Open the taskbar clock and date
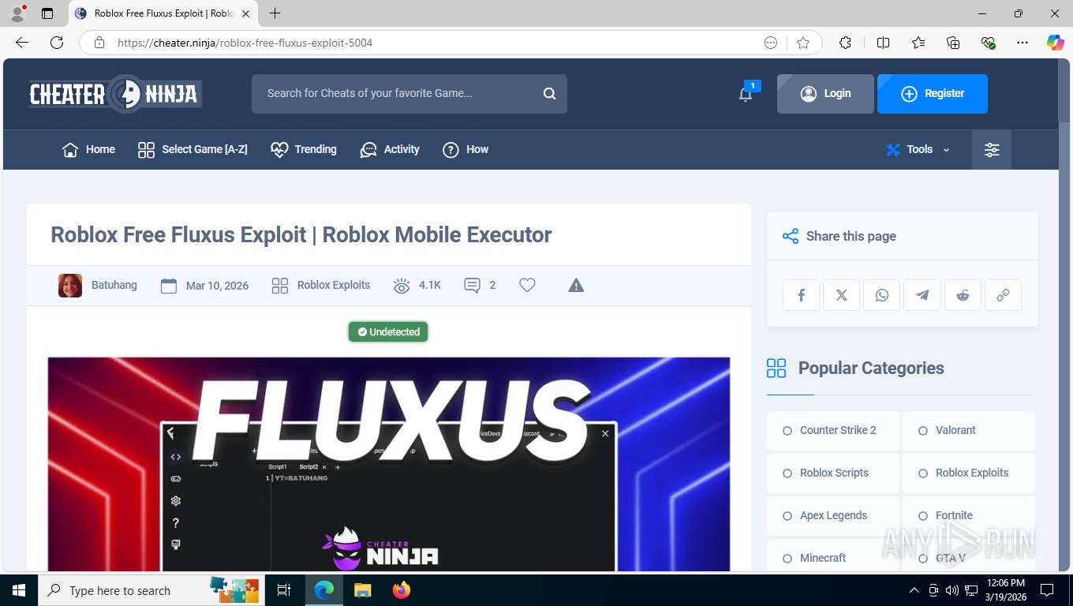Image resolution: width=1073 pixels, height=606 pixels. [x=1004, y=590]
